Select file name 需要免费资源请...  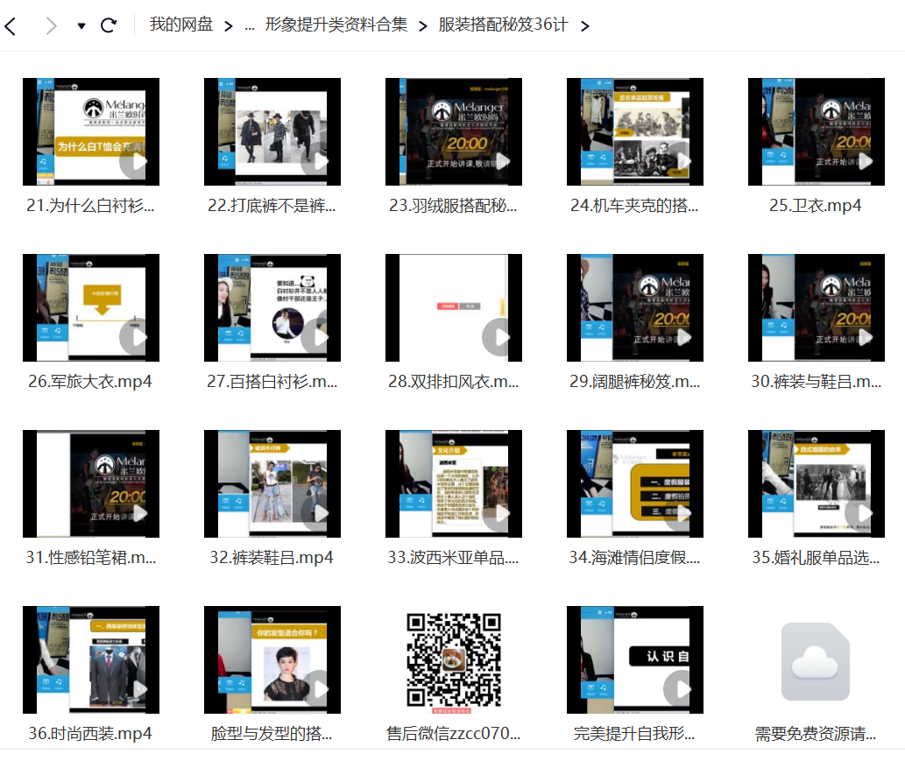[x=816, y=733]
